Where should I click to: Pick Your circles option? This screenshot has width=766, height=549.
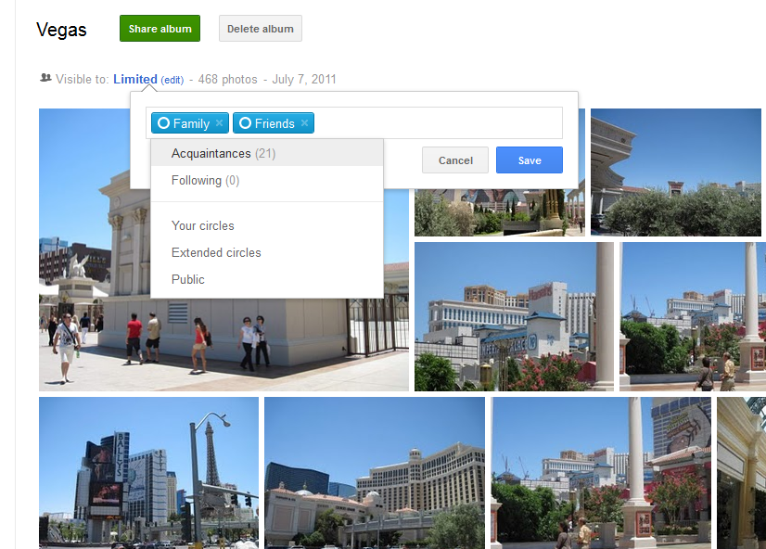tap(267, 225)
